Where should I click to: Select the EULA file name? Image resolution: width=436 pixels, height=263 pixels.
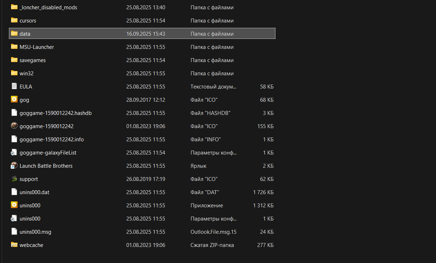pos(26,86)
